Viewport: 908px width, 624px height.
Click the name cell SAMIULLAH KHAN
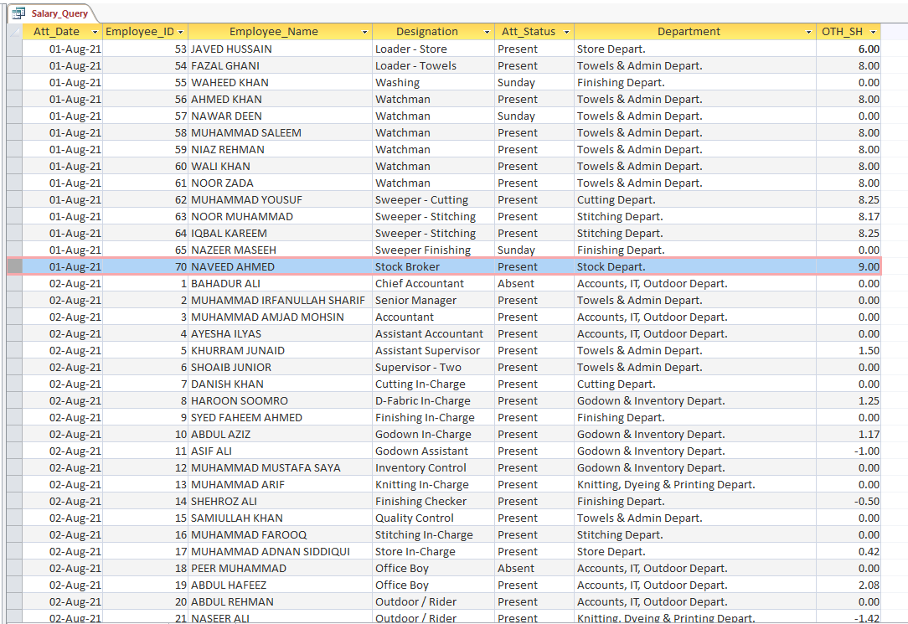pyautogui.click(x=281, y=518)
